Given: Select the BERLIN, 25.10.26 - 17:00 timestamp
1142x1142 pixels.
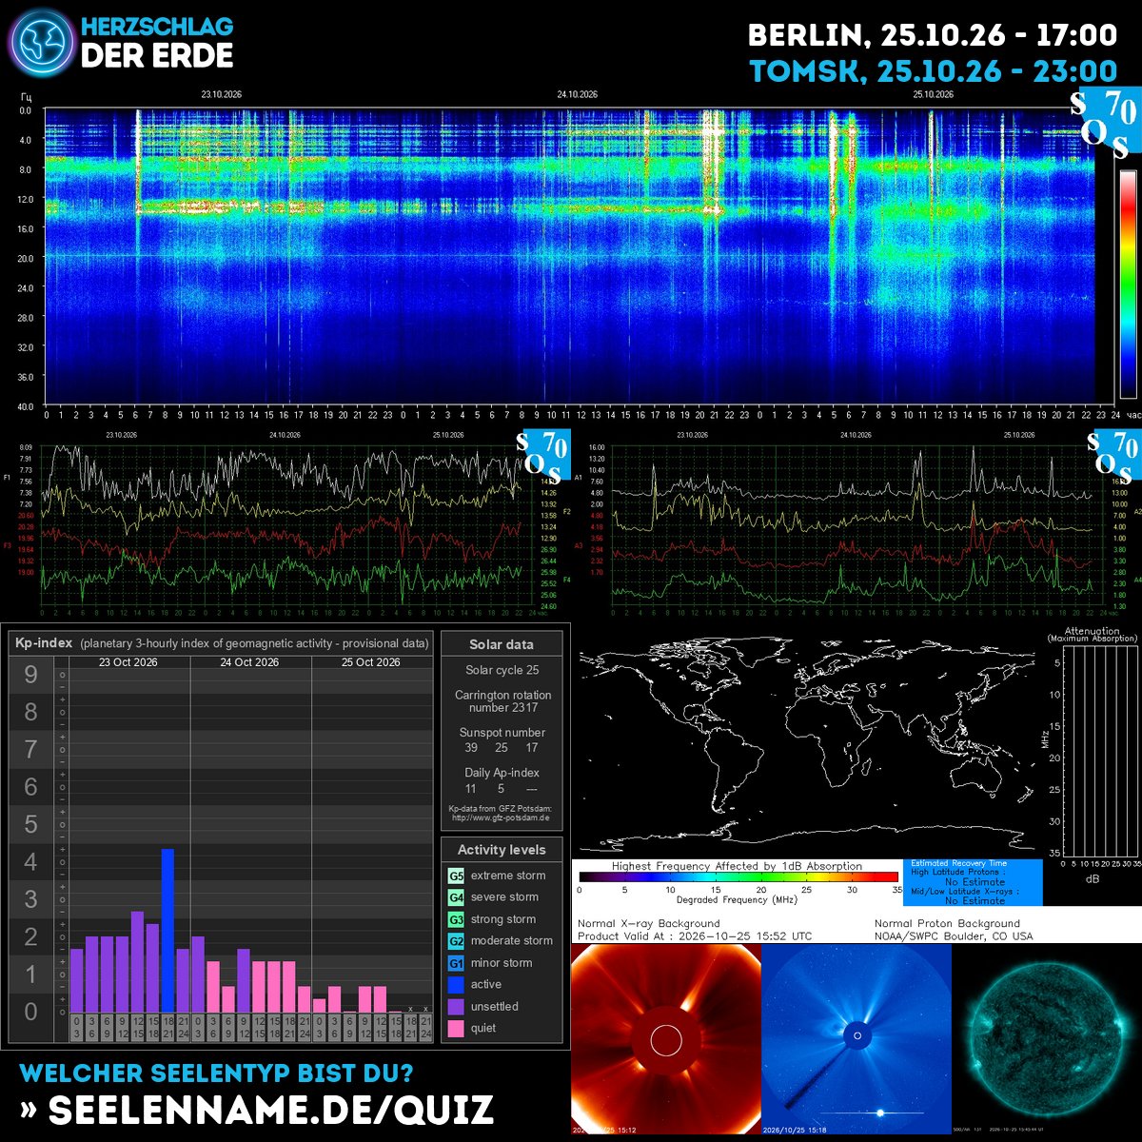Looking at the screenshot, I should (x=933, y=35).
